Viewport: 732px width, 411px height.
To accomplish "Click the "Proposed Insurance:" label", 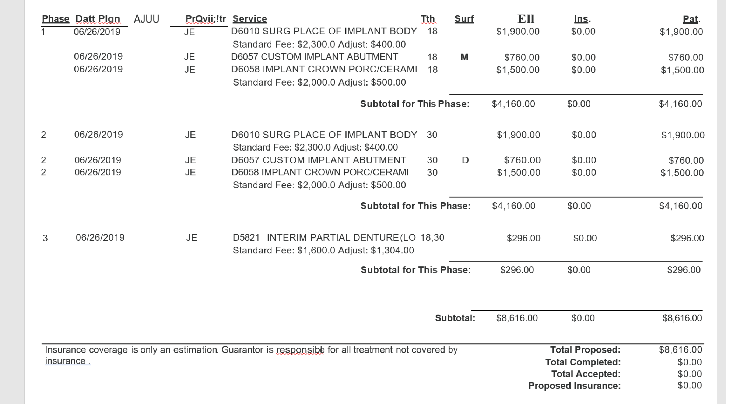I will point(574,386).
